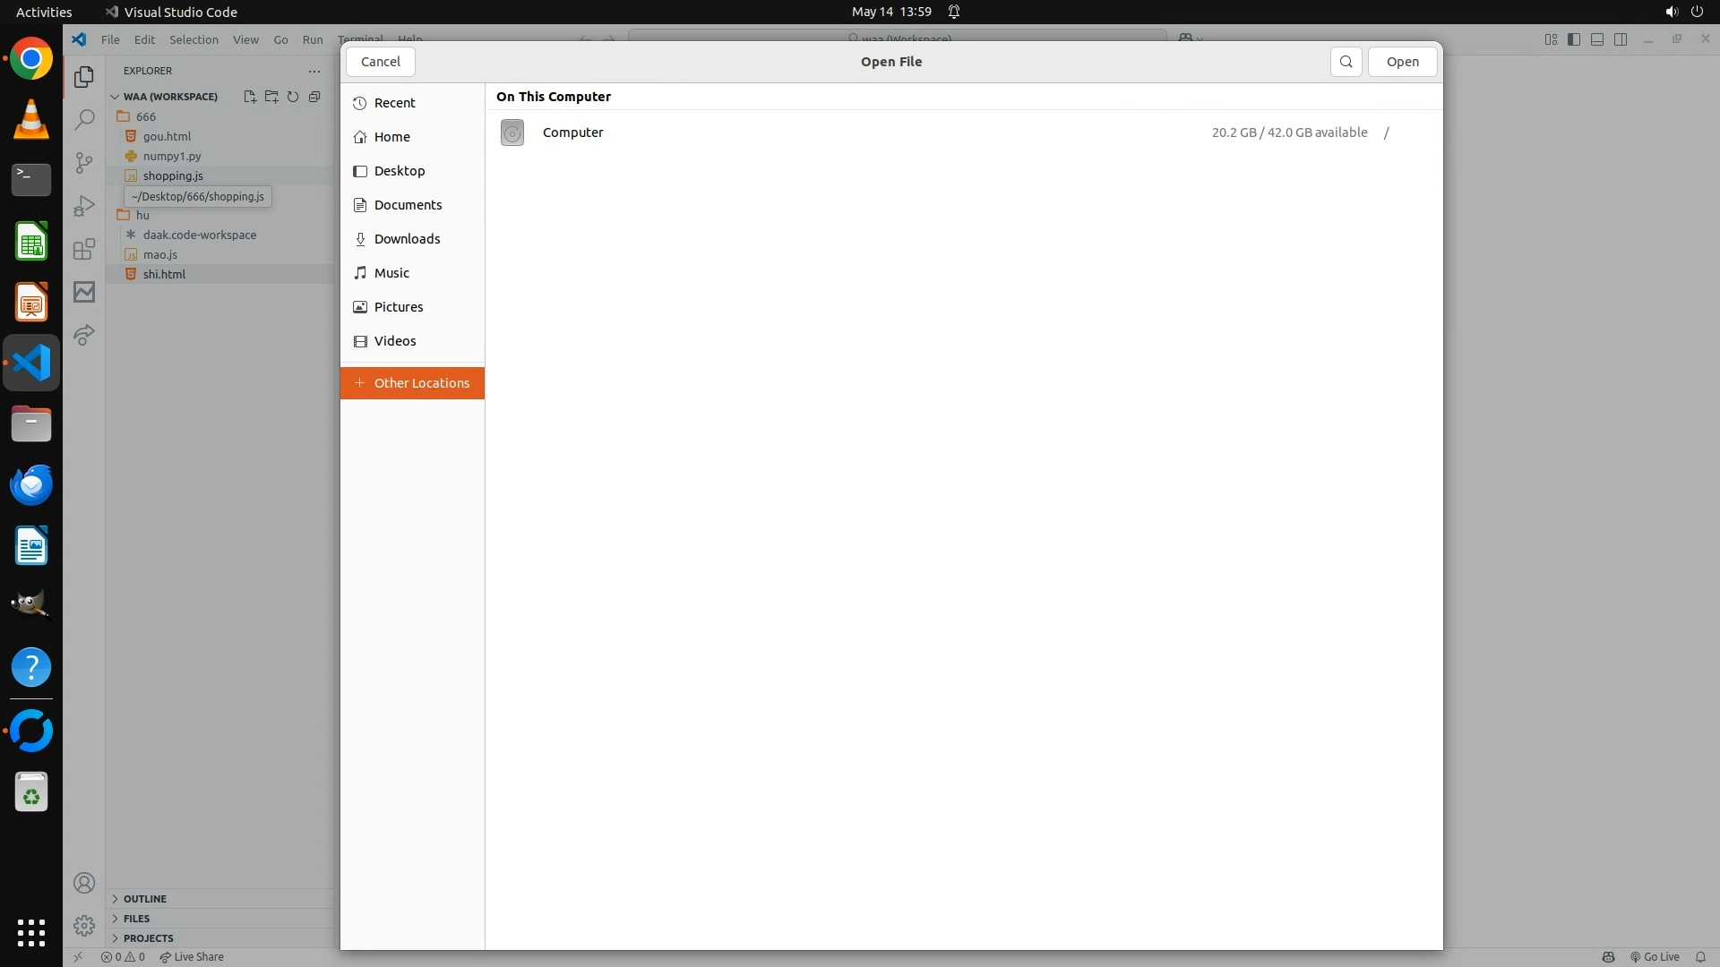1720x967 pixels.
Task: Open Run and Debug view icon
Action: point(84,206)
